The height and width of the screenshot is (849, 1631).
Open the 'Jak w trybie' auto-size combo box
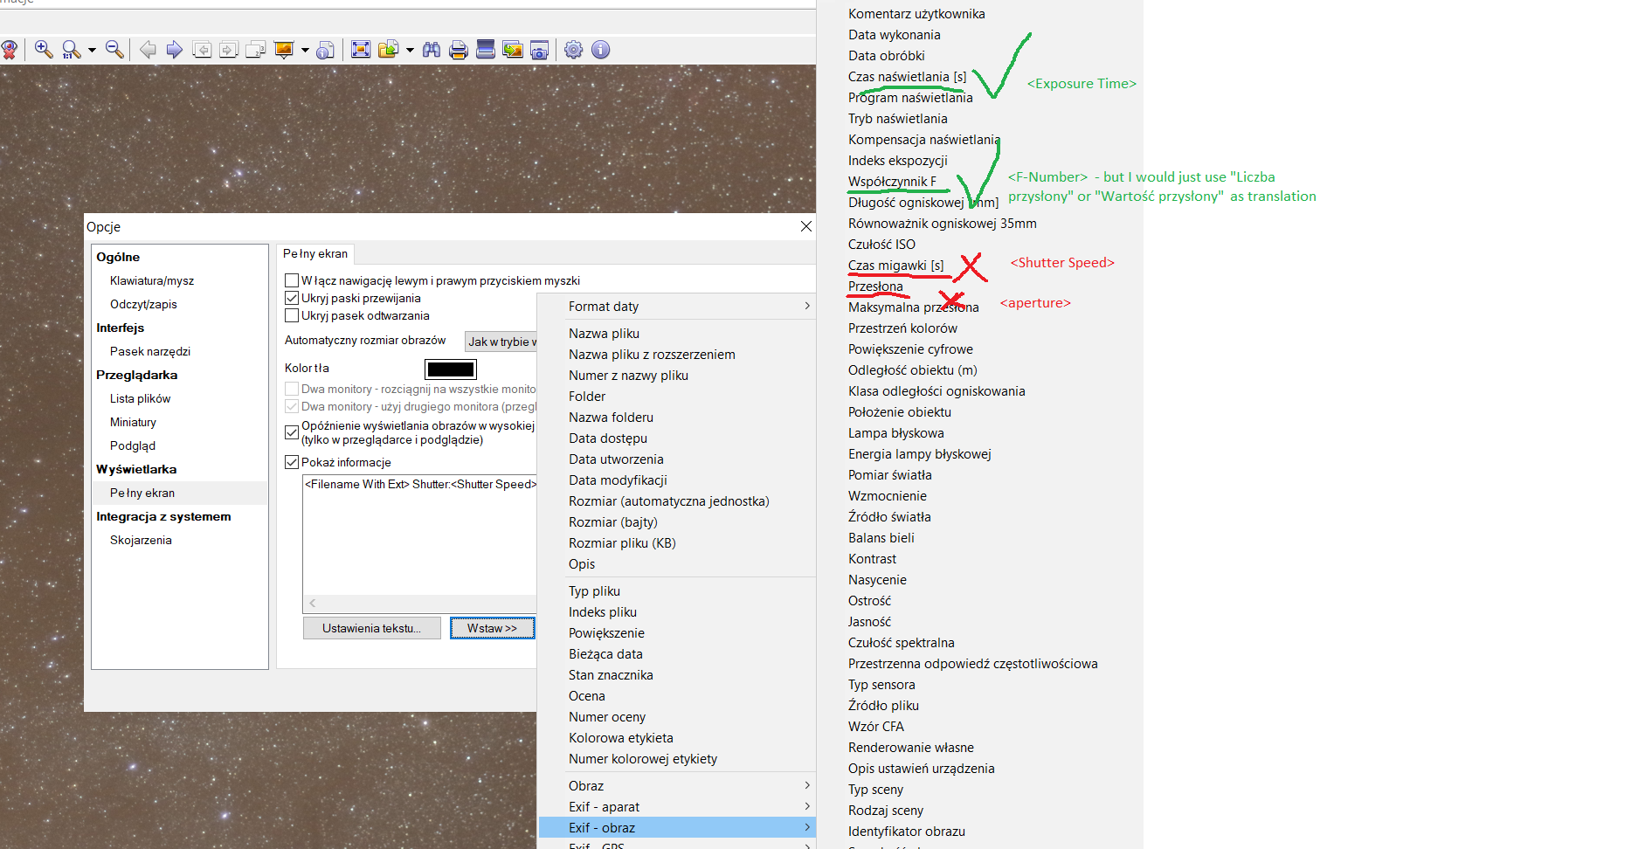pos(501,342)
